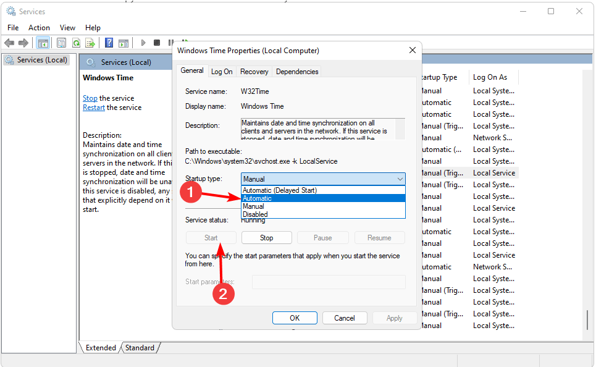Image resolution: width=596 pixels, height=367 pixels.
Task: Click the highlighted Local Service cell
Action: [493, 173]
